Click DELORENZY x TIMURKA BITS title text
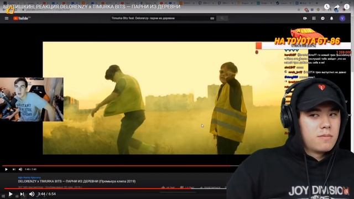Screen dimensions: 354x199 (77, 181)
